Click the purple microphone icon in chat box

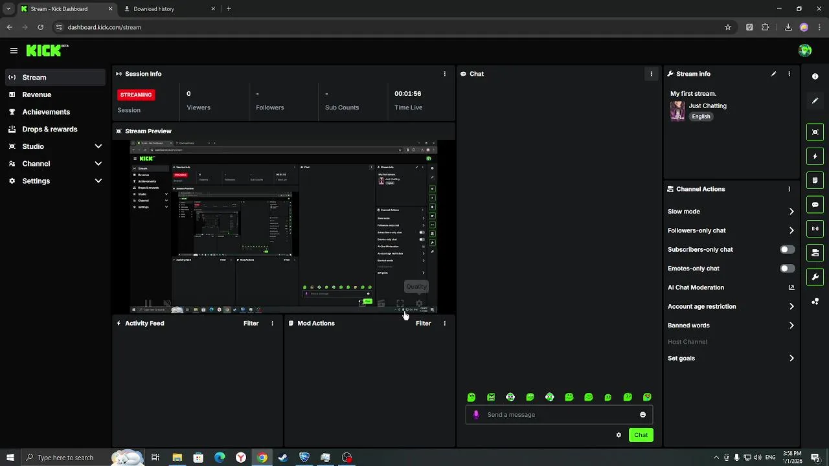pos(476,415)
